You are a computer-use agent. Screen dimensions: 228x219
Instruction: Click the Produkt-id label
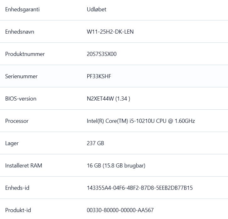point(18,210)
